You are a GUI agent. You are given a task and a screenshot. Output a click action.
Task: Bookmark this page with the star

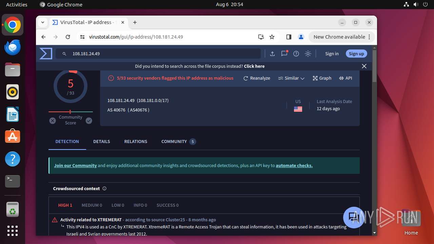point(272,37)
